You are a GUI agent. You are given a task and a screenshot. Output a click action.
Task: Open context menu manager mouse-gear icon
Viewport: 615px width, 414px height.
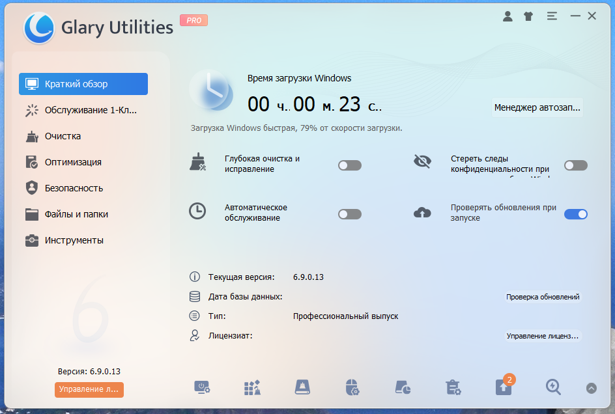352,387
